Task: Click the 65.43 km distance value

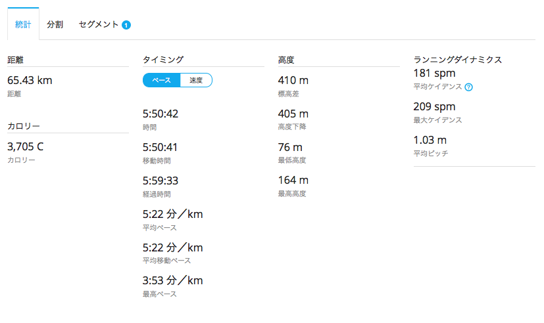Action: pyautogui.click(x=30, y=80)
